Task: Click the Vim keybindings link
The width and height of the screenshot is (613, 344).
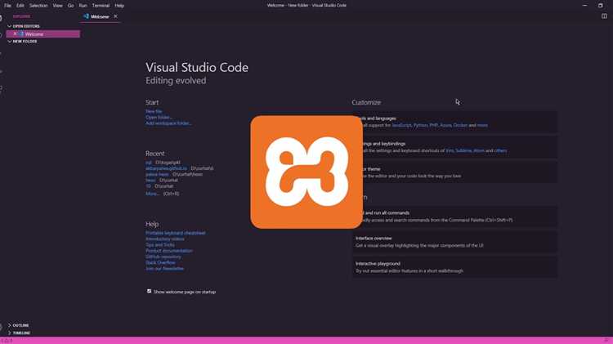Action: [450, 150]
